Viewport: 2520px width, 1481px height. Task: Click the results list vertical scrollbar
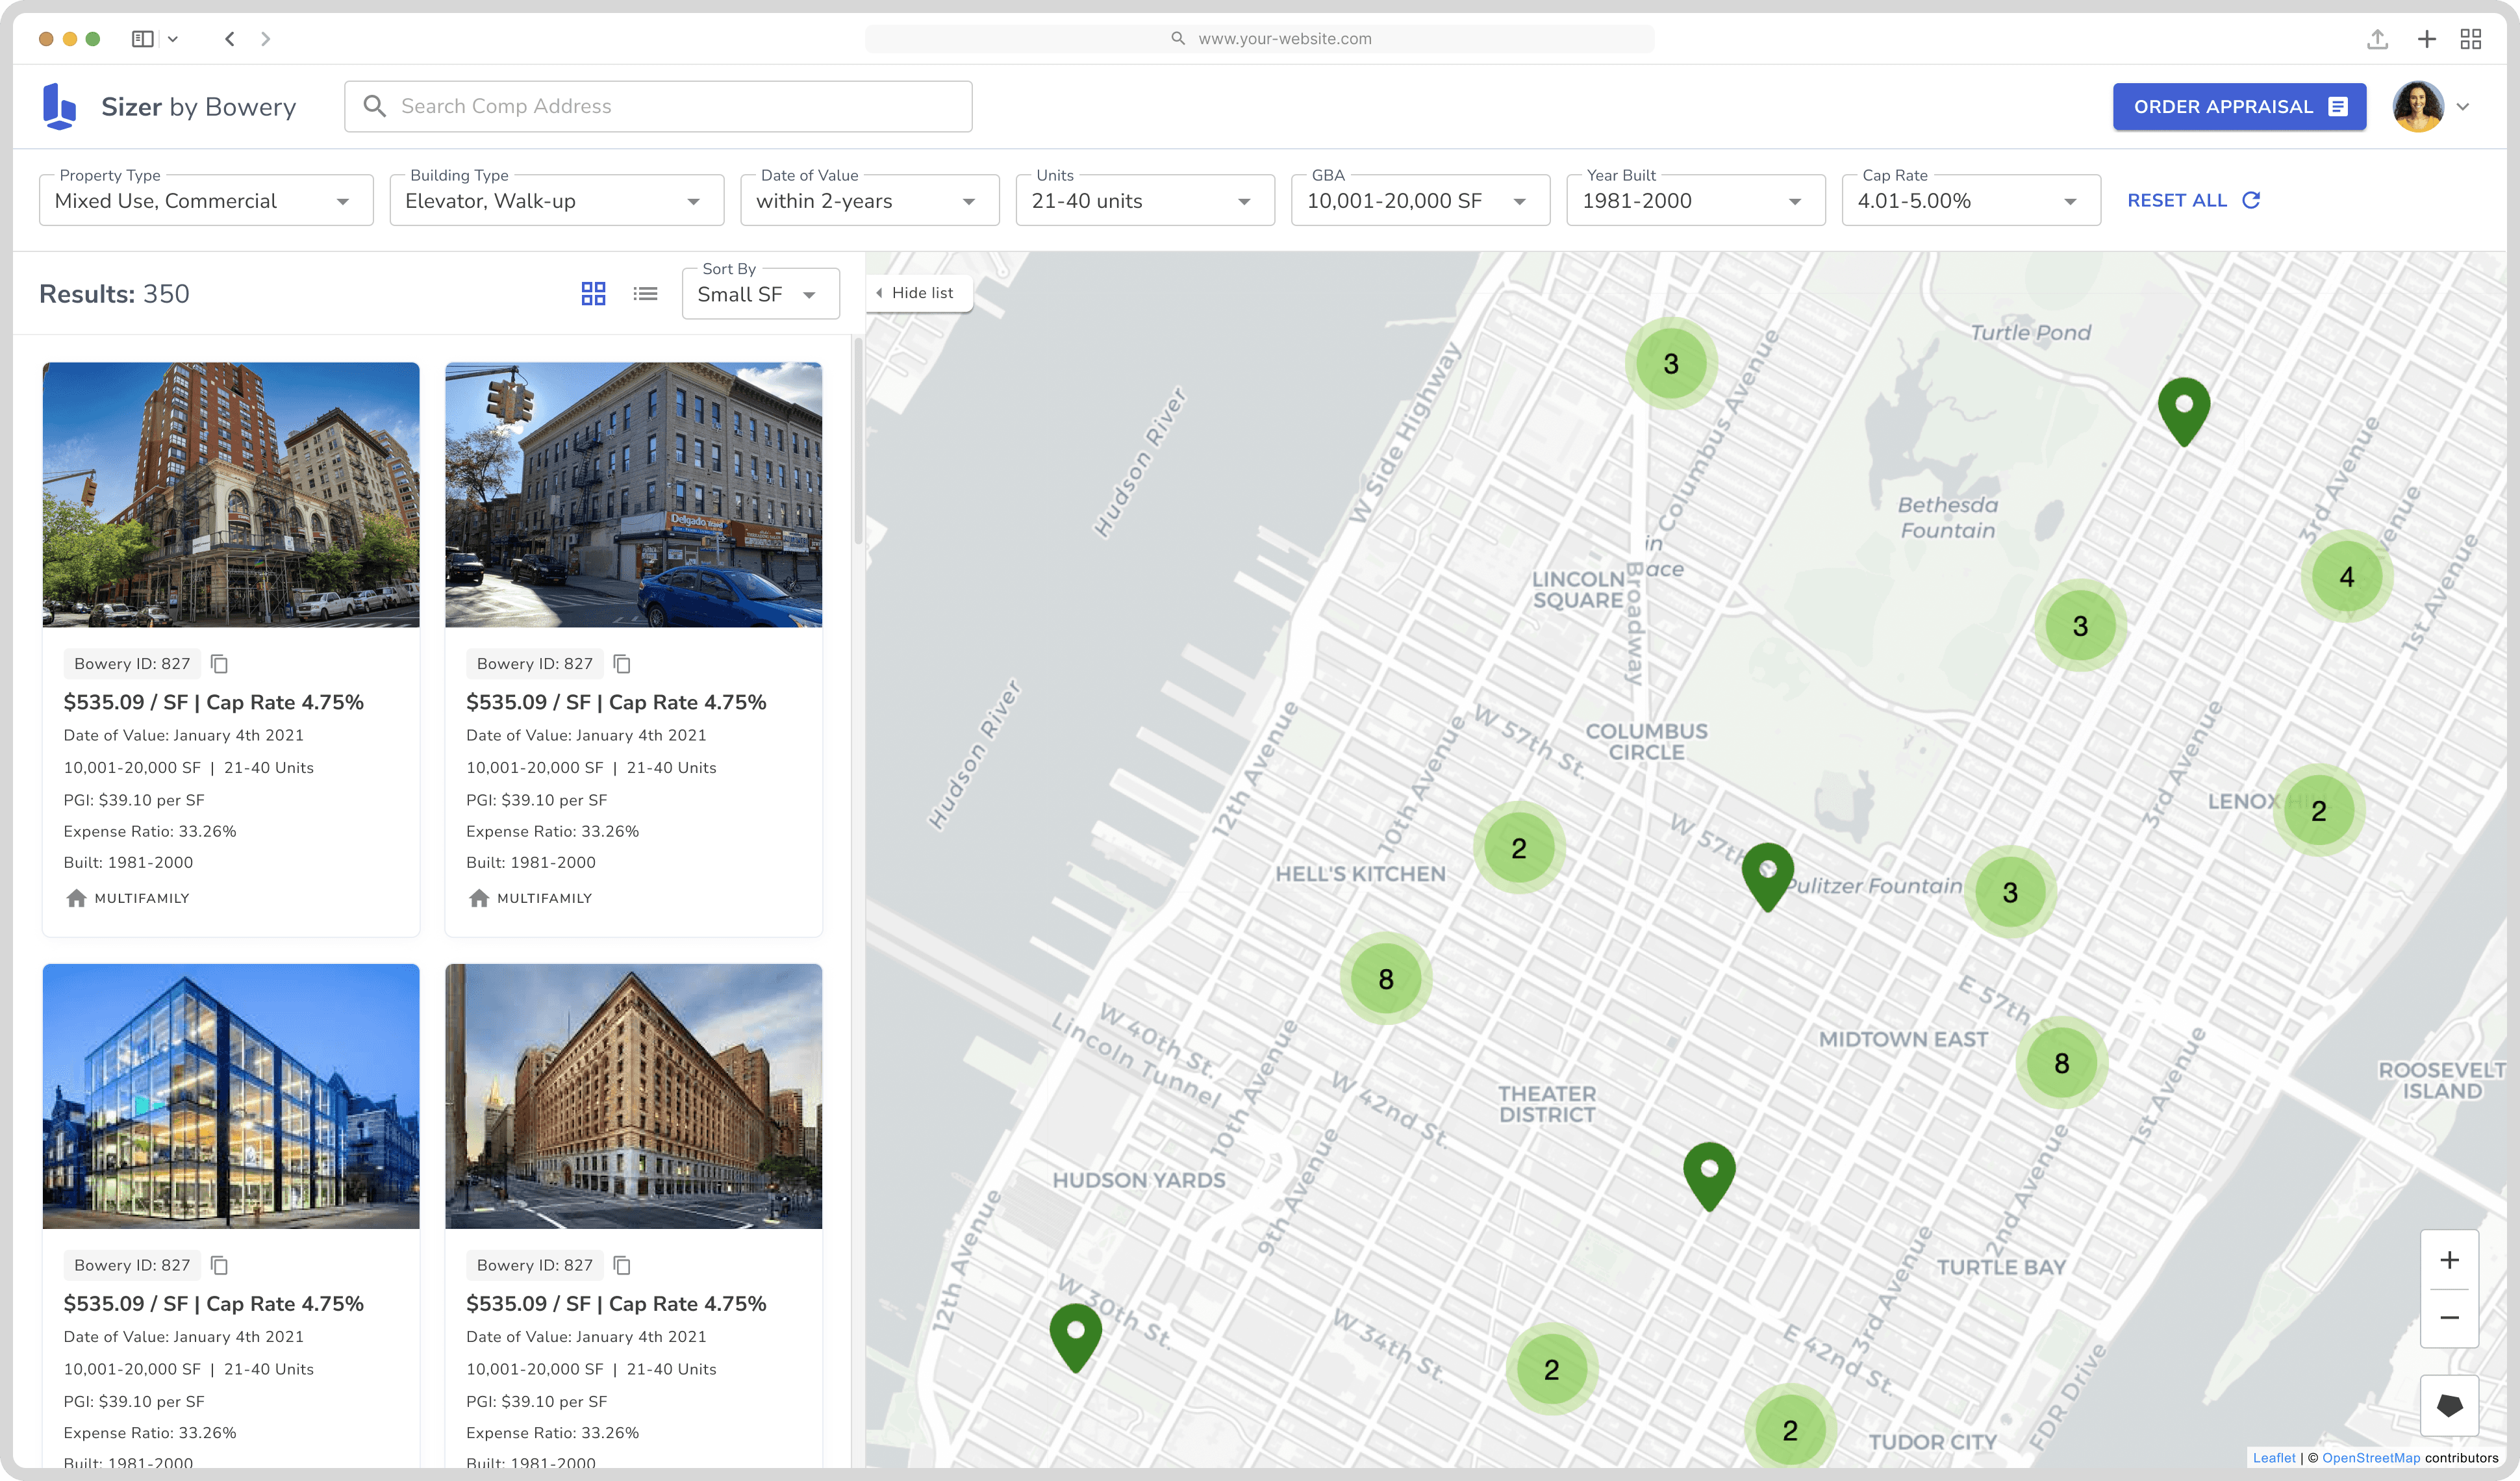click(858, 440)
